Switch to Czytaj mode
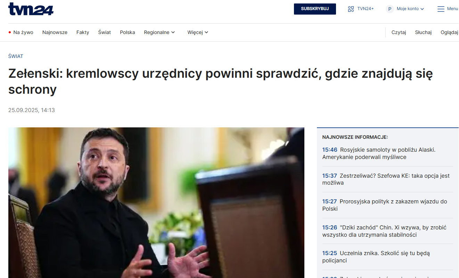This screenshot has height=278, width=459. (399, 32)
